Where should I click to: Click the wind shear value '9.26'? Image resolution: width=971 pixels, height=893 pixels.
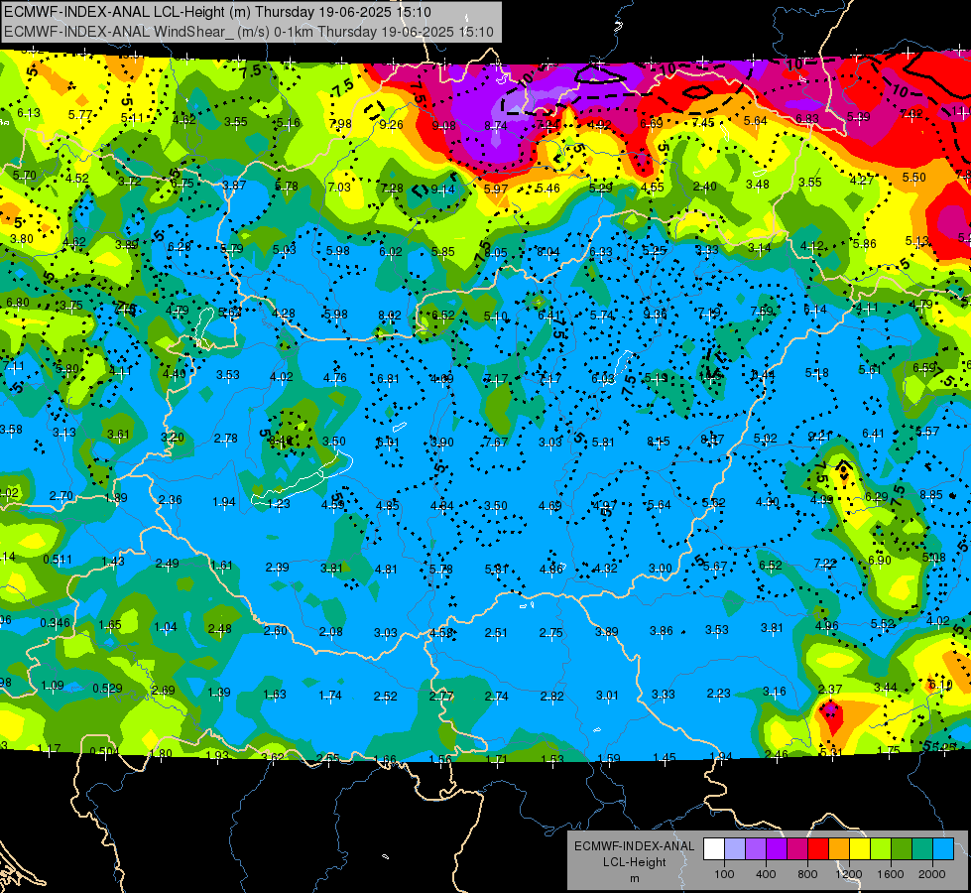391,125
